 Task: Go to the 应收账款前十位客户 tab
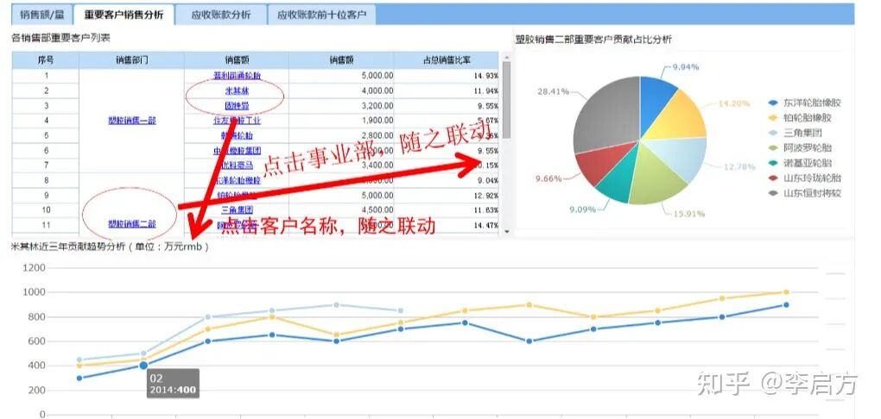coord(321,15)
